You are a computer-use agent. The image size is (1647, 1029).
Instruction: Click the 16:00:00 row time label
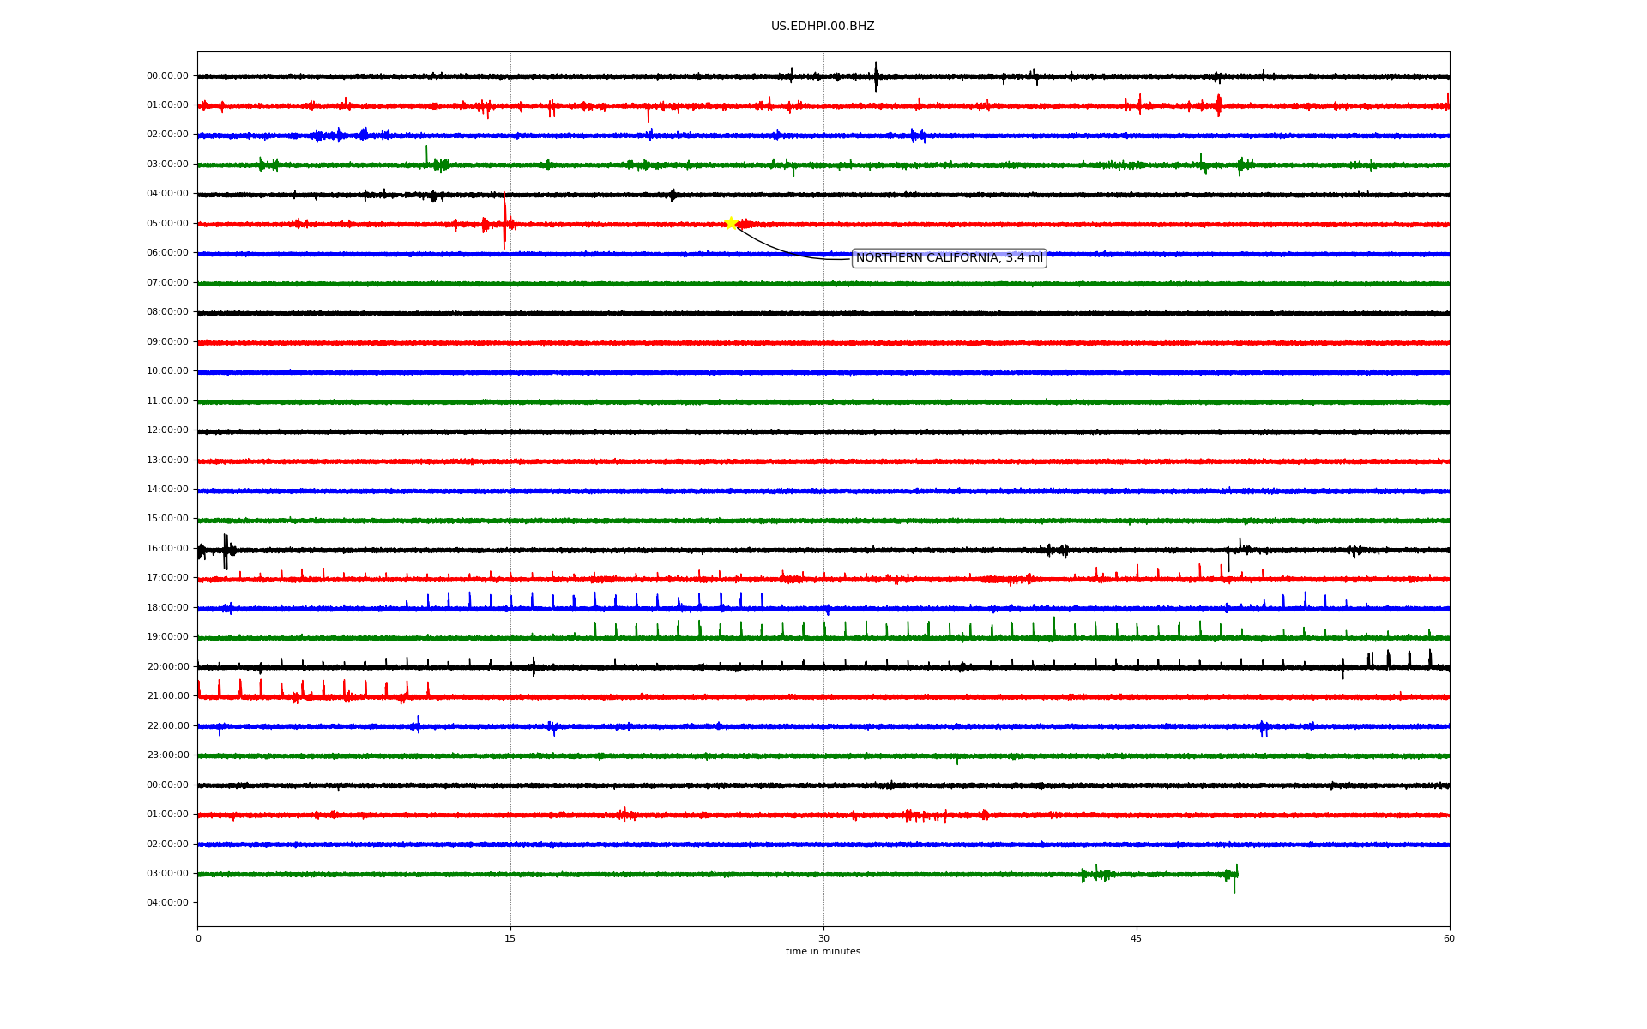pyautogui.click(x=167, y=549)
